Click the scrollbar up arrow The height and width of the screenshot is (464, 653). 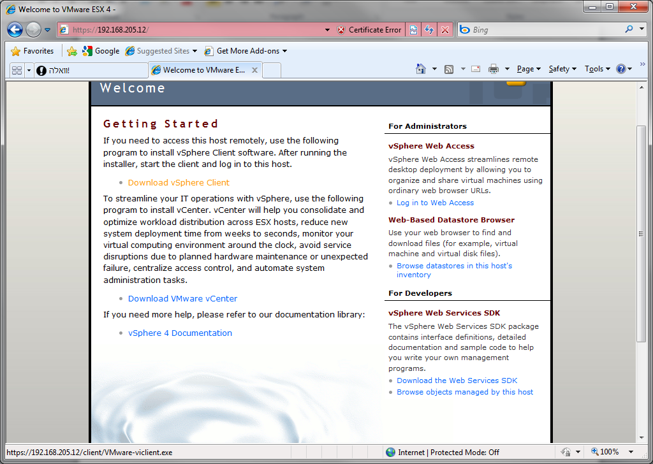(642, 87)
